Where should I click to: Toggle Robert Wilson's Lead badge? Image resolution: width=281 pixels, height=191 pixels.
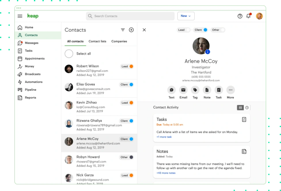127,66
